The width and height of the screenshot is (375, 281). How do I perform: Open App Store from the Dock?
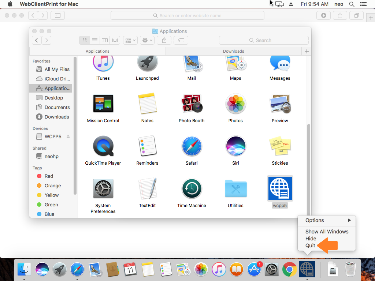pos(254,269)
